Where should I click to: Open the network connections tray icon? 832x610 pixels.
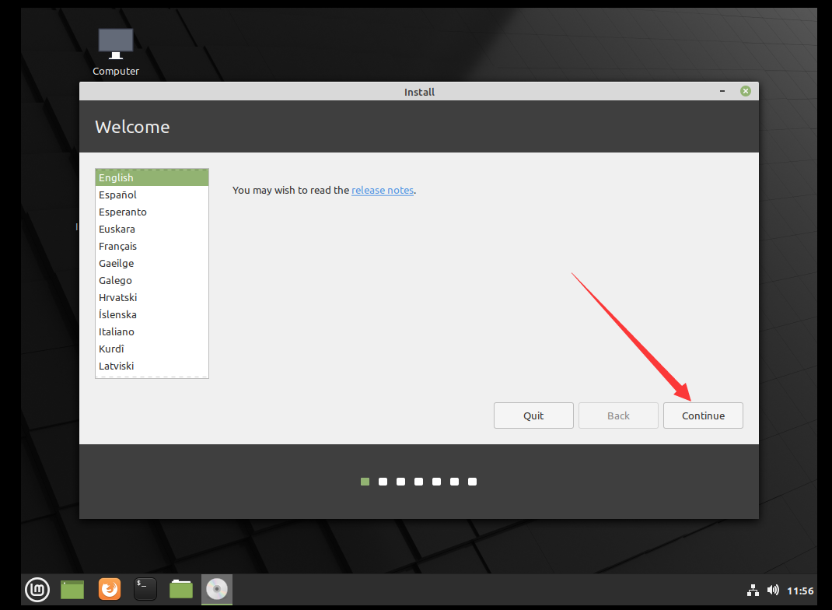753,591
